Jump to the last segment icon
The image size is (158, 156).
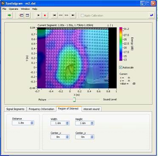pos(73,15)
